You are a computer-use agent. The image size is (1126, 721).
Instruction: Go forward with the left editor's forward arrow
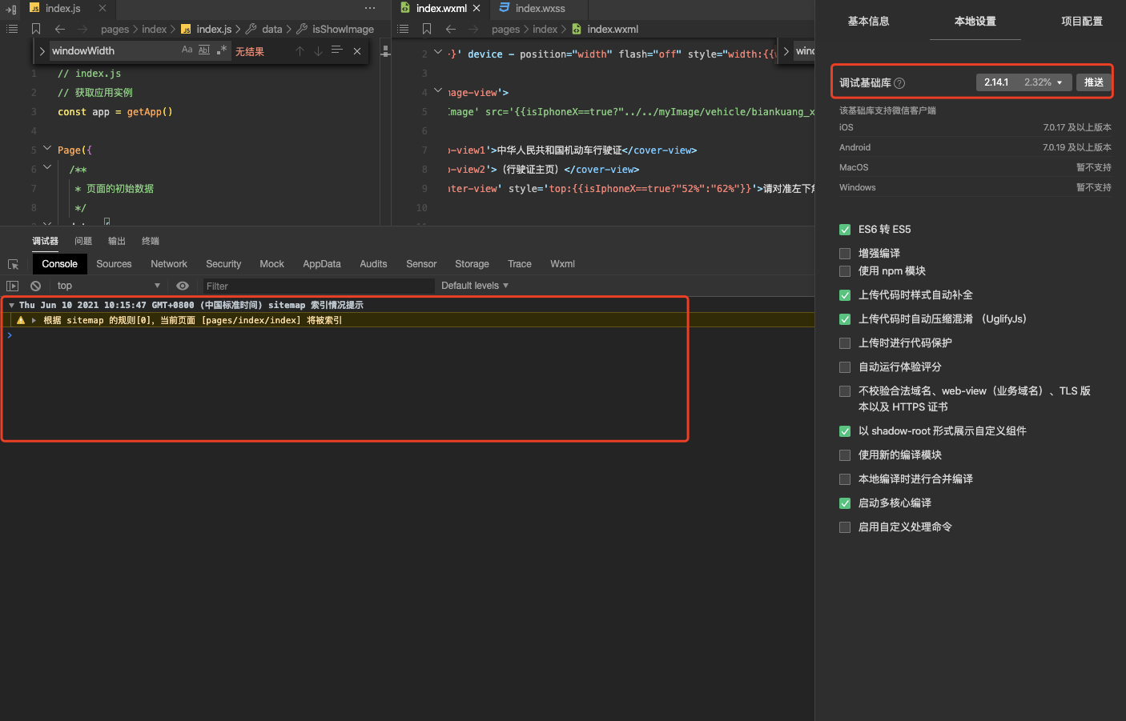[82, 29]
